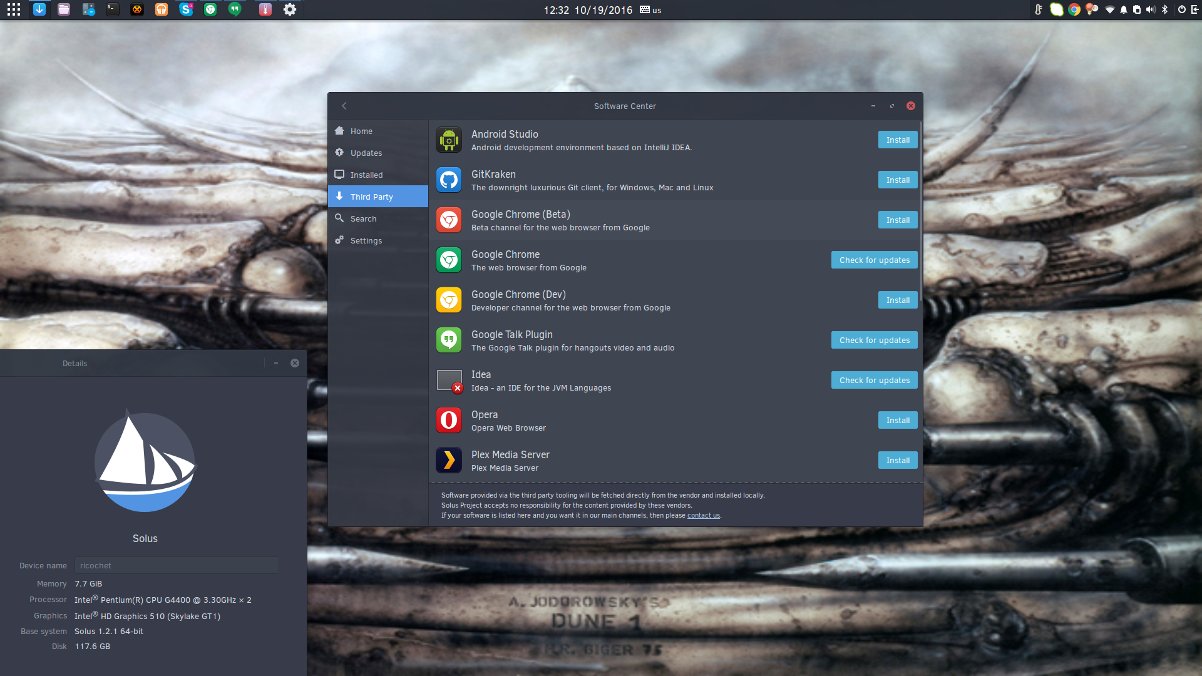Click the clock showing 12:32 10/19/2016

[588, 10]
